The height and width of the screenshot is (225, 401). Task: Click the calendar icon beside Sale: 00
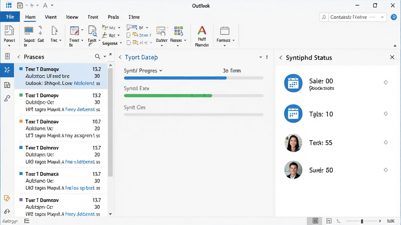(x=293, y=83)
